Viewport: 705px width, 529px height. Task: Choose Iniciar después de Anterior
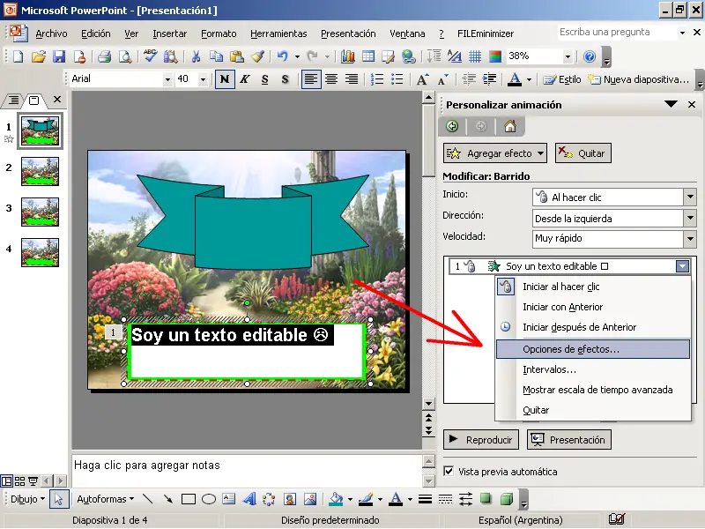point(579,327)
